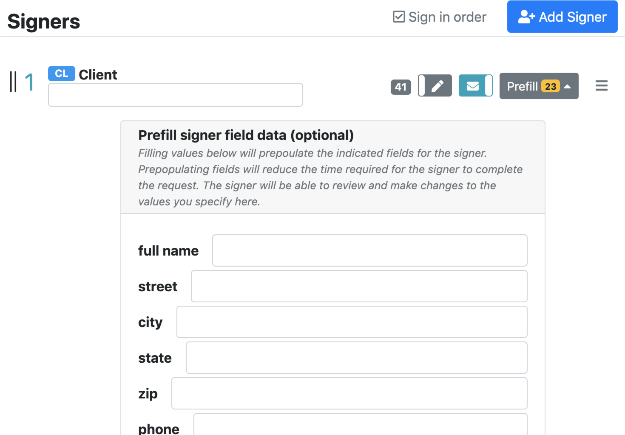Grab the drag handle beside signer 1
The image size is (625, 435).
click(13, 82)
